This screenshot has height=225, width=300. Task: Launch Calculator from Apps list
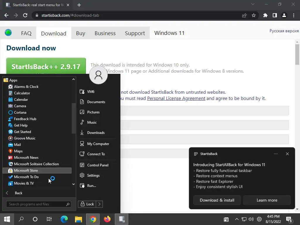[x=19, y=93]
